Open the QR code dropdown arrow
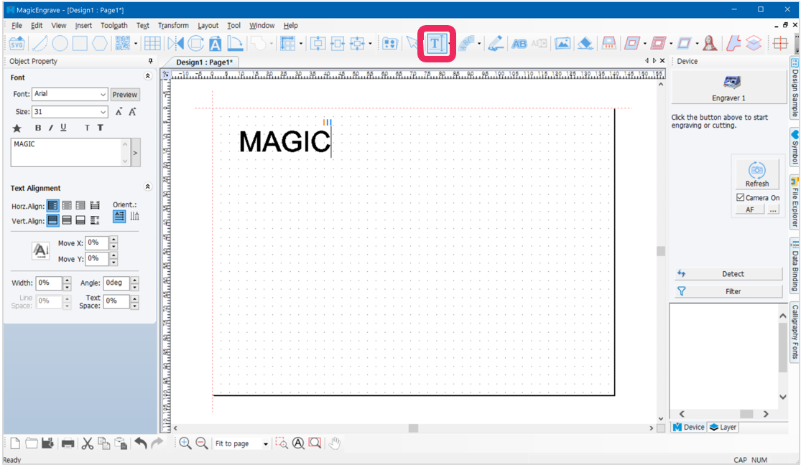Screen dimensions: 801x467 (x=136, y=44)
